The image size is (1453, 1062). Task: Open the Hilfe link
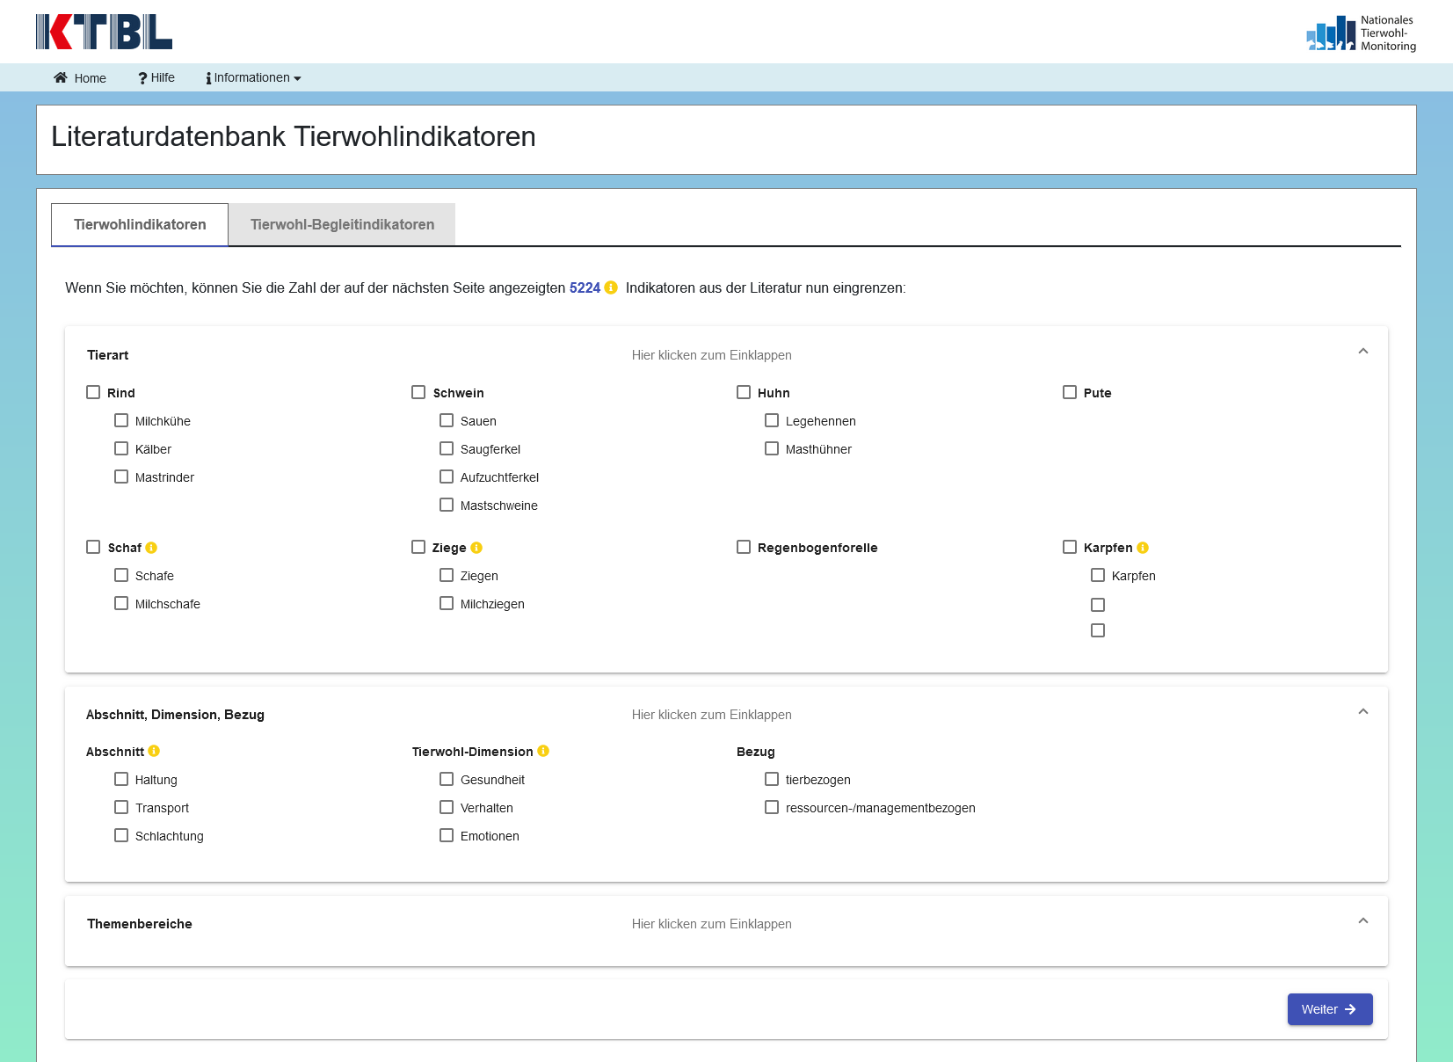pos(156,77)
